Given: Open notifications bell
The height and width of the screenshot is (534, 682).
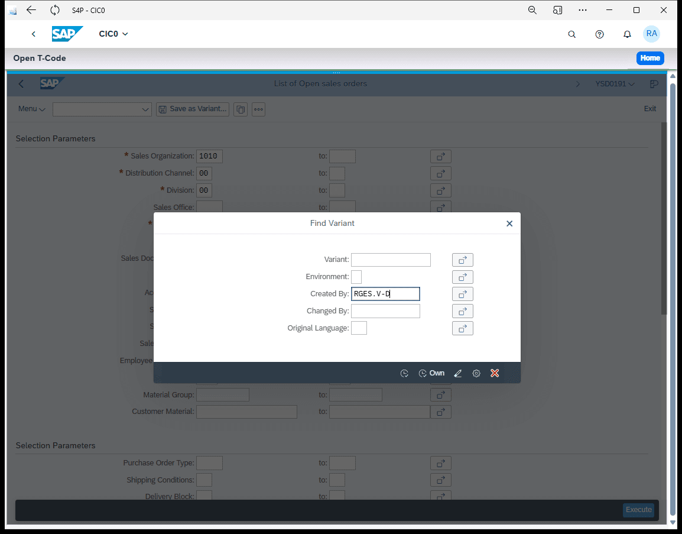Looking at the screenshot, I should (x=627, y=34).
